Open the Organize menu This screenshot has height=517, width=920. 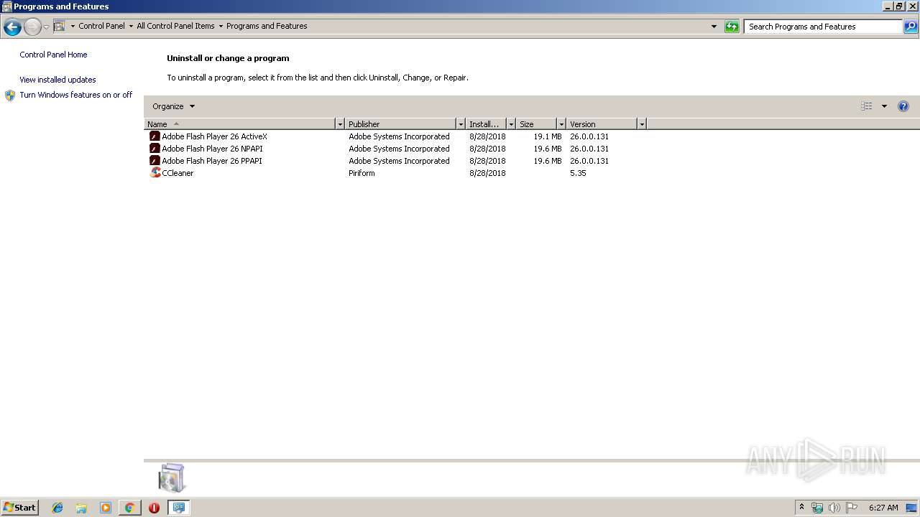(x=173, y=106)
